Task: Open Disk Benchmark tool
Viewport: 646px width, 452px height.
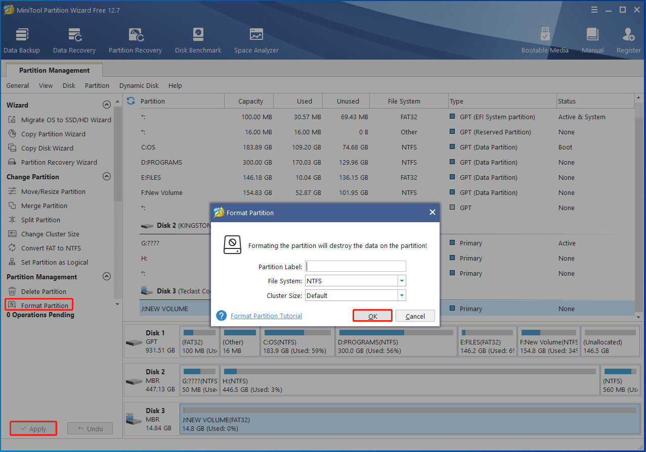Action: (x=198, y=41)
